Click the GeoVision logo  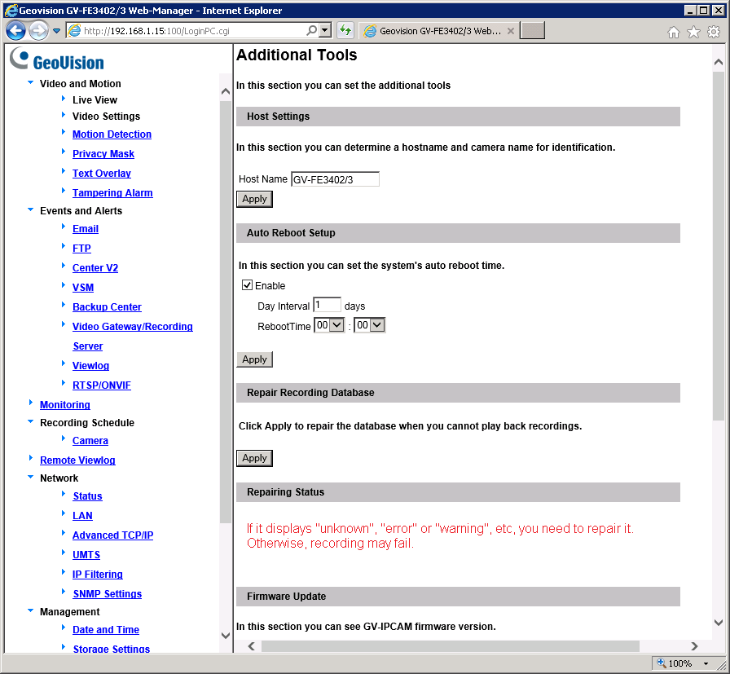pyautogui.click(x=57, y=59)
